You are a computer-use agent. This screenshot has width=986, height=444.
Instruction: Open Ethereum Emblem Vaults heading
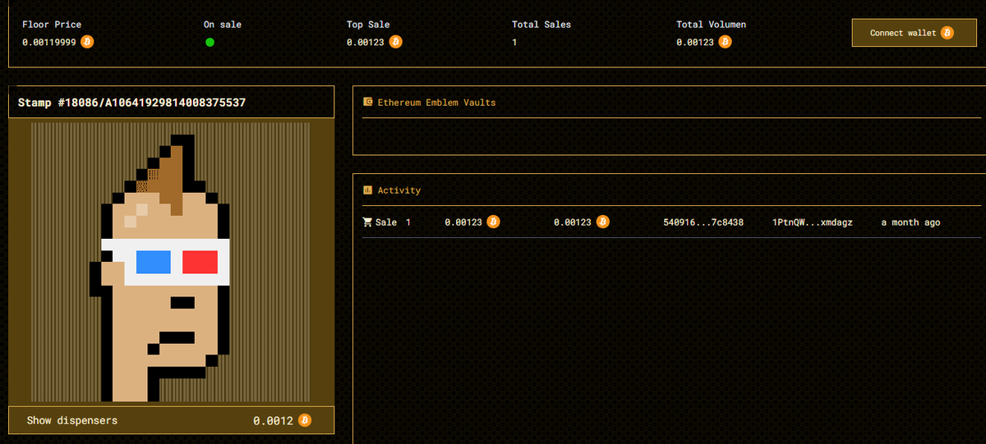436,103
